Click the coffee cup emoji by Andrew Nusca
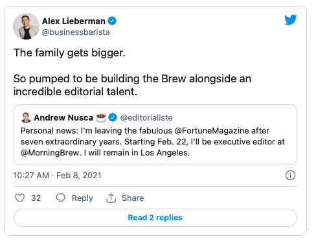This screenshot has height=243, width=316. [101, 117]
